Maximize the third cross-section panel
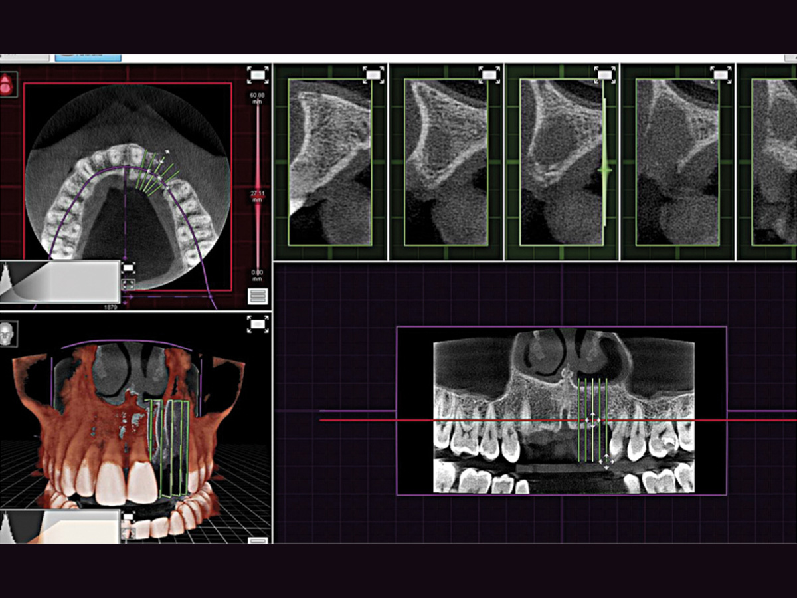Screen dimensions: 797x598 tap(604, 75)
